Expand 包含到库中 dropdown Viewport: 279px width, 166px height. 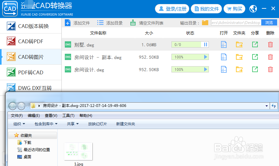pyautogui.click(x=46, y=124)
